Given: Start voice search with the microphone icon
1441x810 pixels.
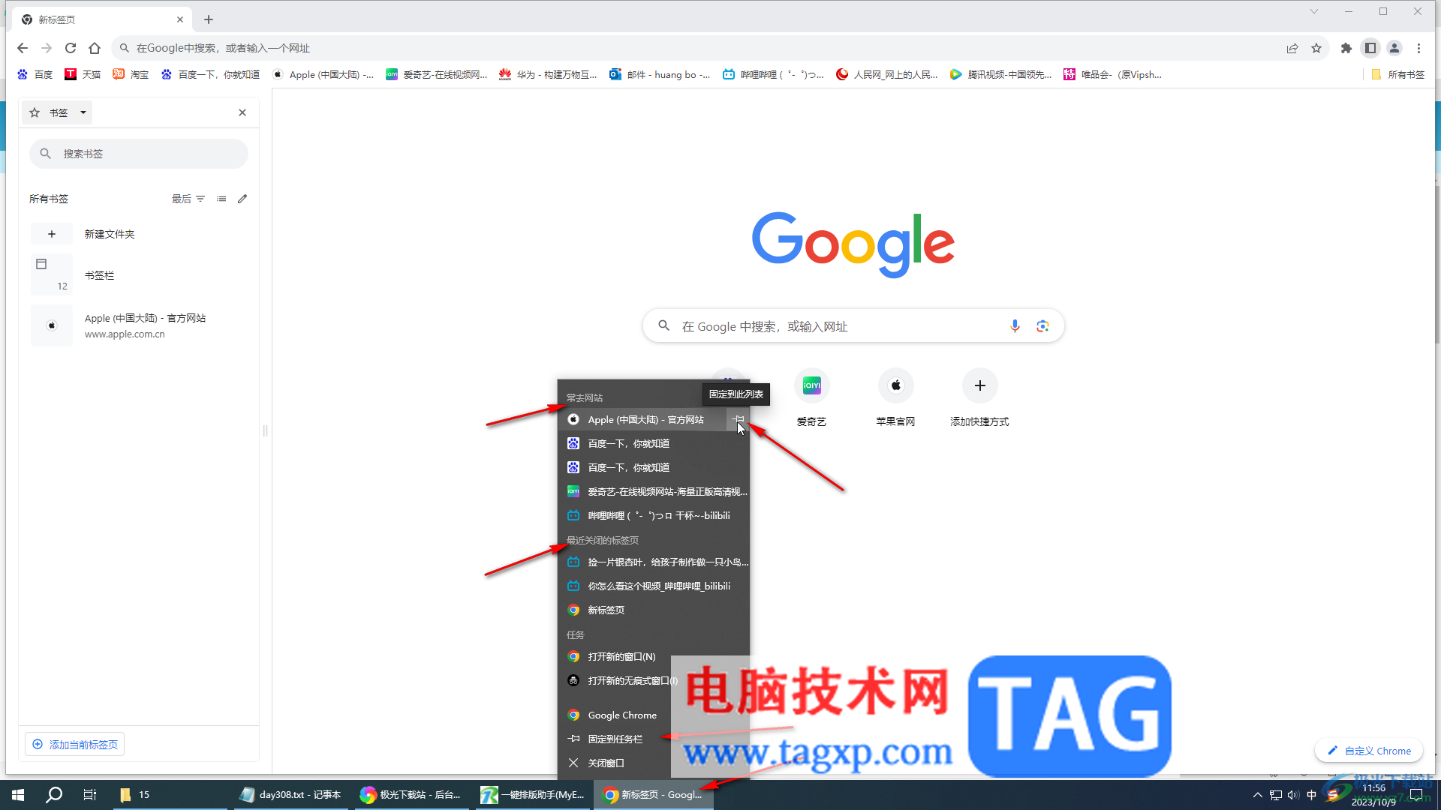Looking at the screenshot, I should pos(1015,326).
